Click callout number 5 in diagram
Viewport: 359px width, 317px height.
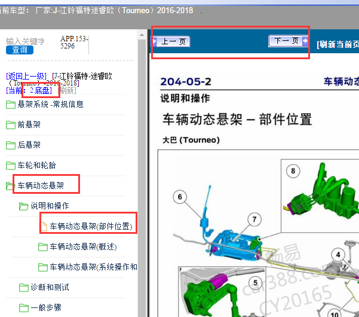(x=255, y=283)
